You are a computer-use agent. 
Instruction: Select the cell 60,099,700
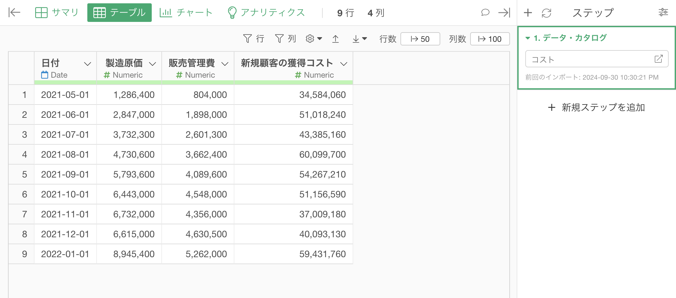tap(294, 155)
